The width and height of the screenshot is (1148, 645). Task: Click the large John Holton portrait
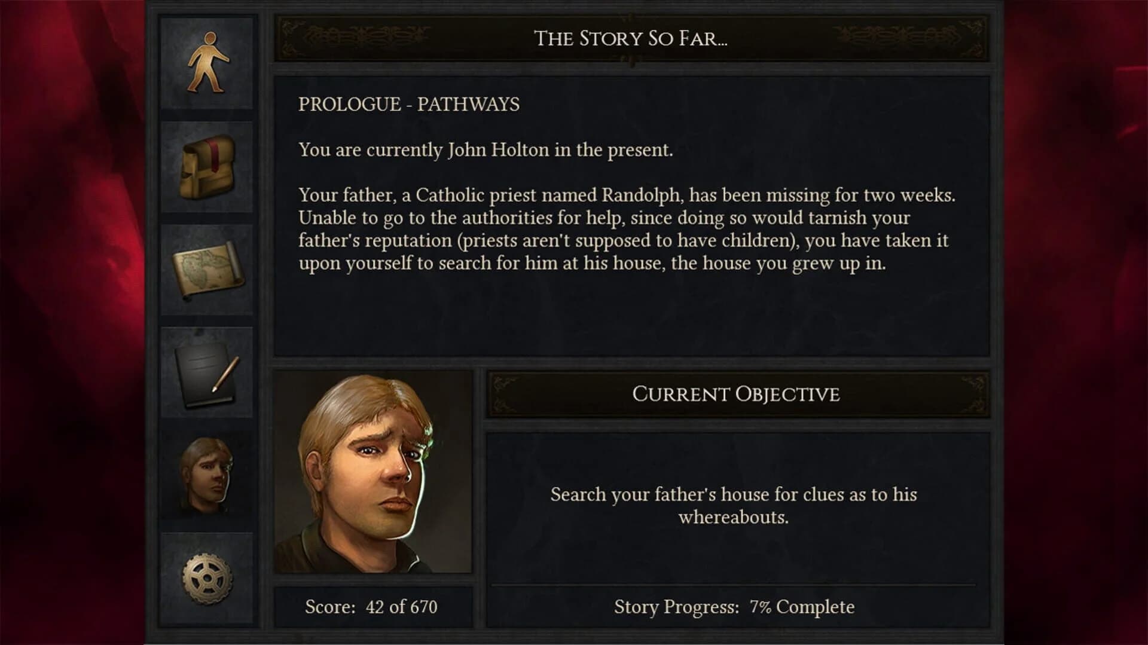373,472
